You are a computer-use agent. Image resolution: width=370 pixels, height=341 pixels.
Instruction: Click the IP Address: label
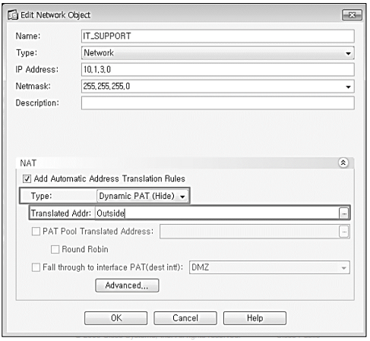37,69
